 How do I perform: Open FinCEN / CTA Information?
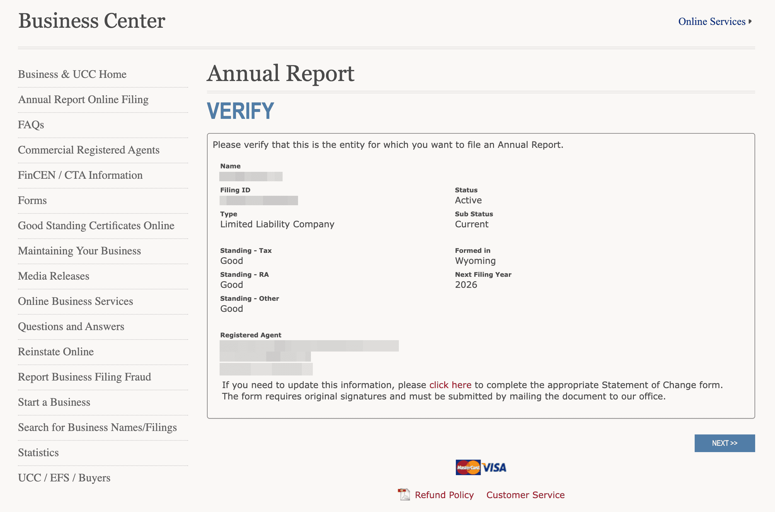[x=80, y=175]
